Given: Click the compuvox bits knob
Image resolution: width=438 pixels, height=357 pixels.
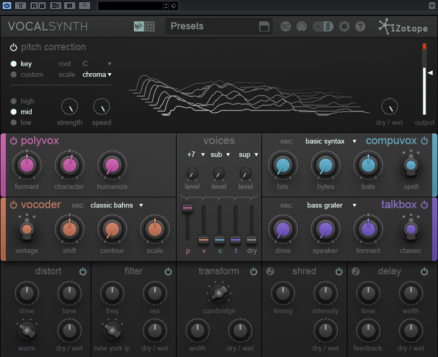Looking at the screenshot, I should pos(283,165).
